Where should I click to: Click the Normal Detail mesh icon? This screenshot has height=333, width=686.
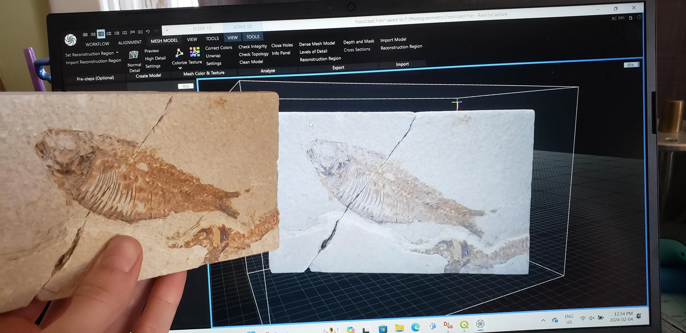[134, 55]
